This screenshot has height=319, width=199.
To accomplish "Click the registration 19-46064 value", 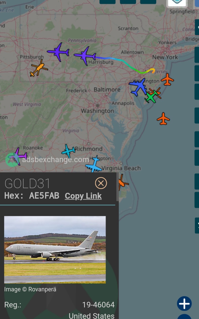I will [x=98, y=305].
